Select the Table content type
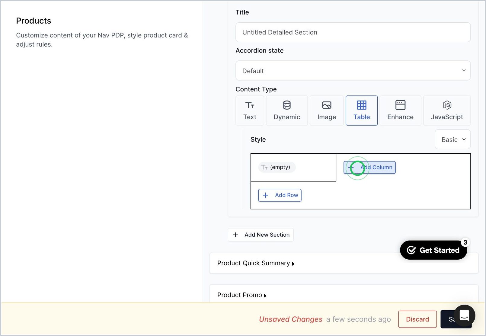Screen dimensions: 486x336 click(362, 110)
